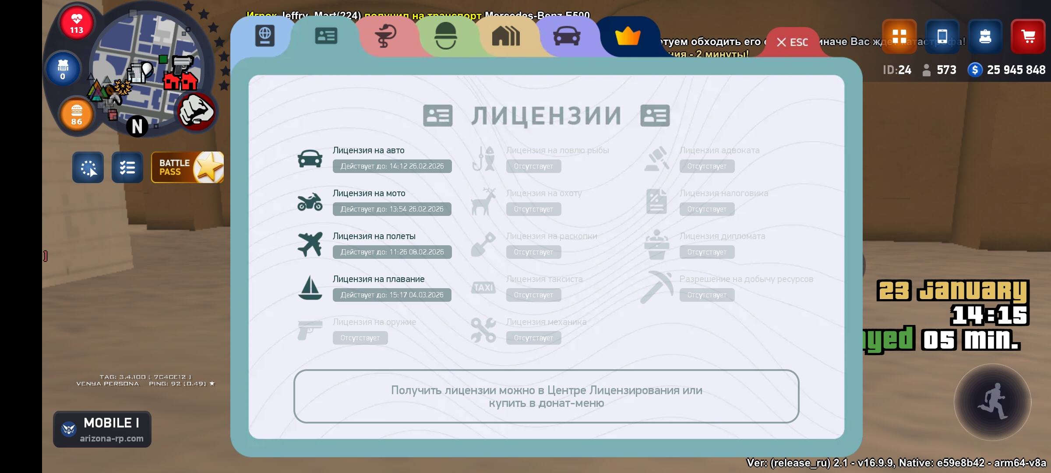Open the red shopping cart store
The width and height of the screenshot is (1051, 473).
(x=1028, y=36)
